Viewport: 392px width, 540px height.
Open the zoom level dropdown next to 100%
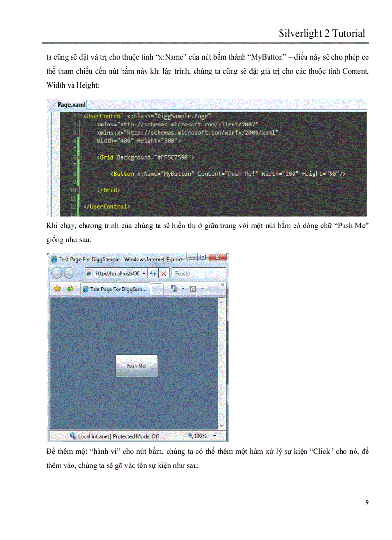pos(214,436)
